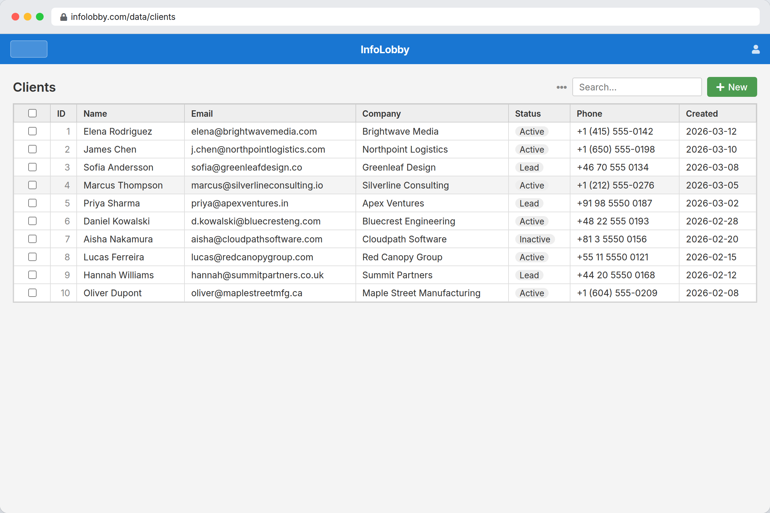Sort the table by the Status column header
This screenshot has height=513, width=770.
click(x=527, y=114)
